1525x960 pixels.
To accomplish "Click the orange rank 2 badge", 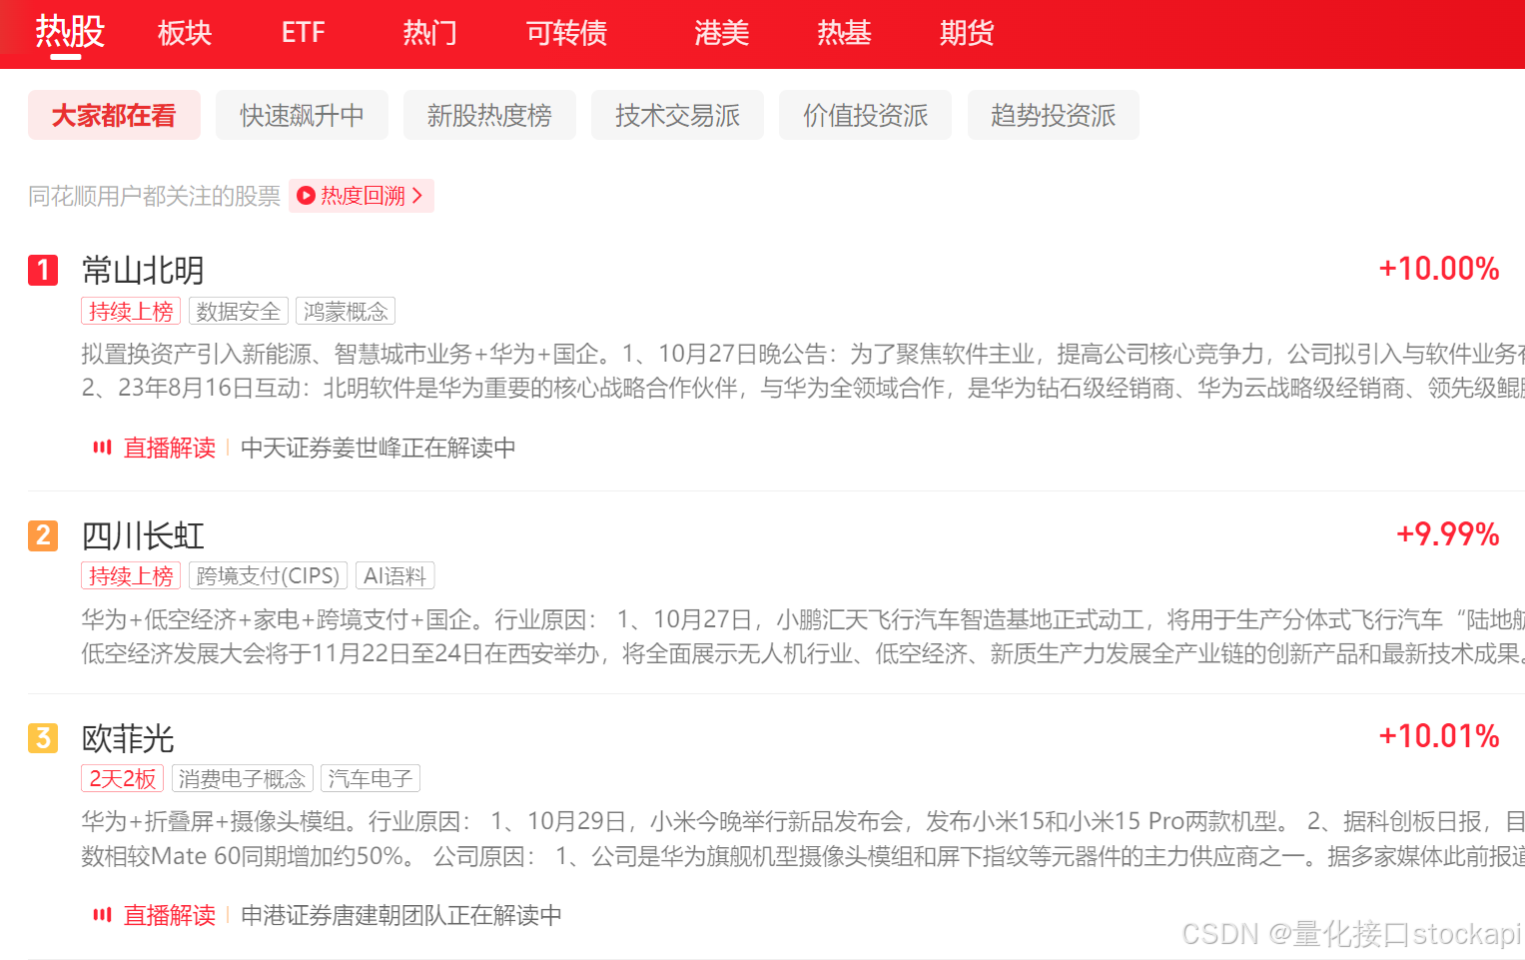I will (43, 535).
